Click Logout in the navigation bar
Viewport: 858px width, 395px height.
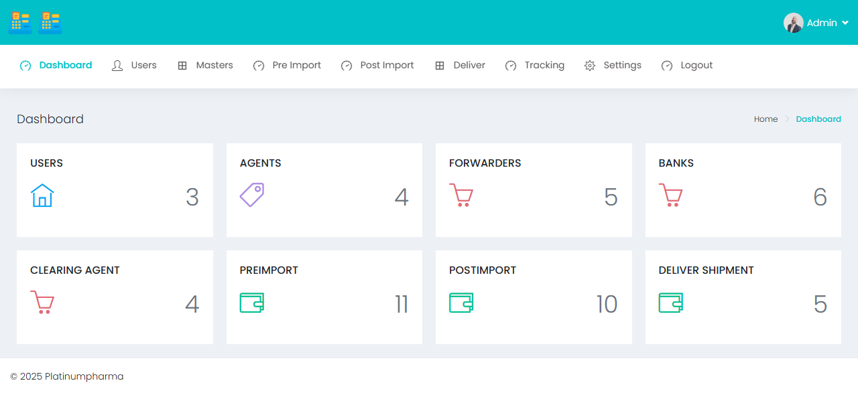pos(687,66)
